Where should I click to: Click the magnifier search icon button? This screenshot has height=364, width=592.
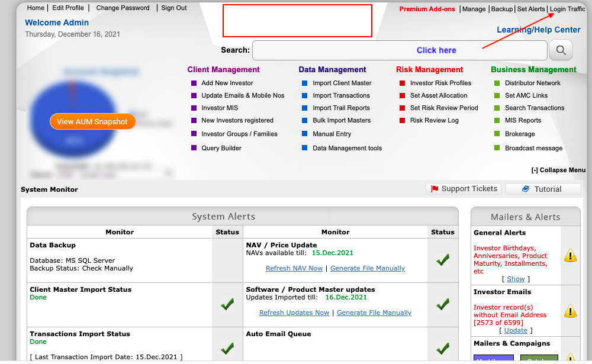(561, 50)
